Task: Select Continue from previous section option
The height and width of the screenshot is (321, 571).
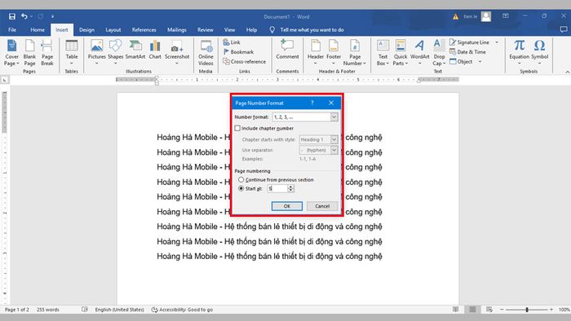Action: 241,179
